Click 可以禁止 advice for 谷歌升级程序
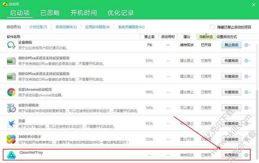 (187, 108)
